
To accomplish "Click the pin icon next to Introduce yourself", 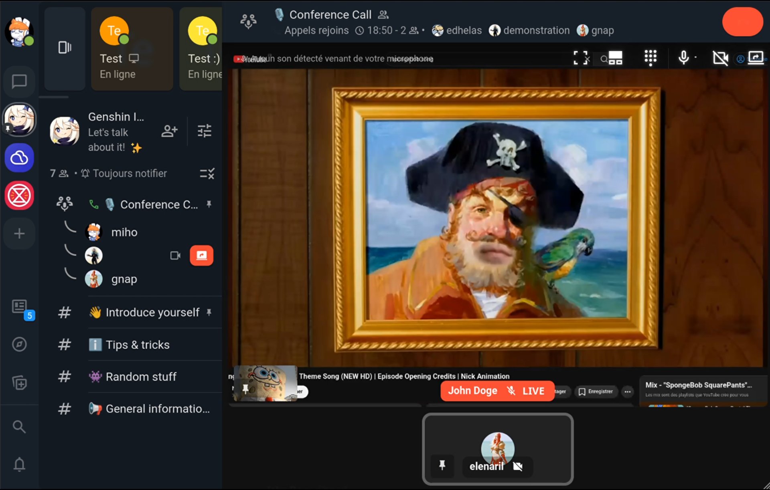I will click(209, 312).
